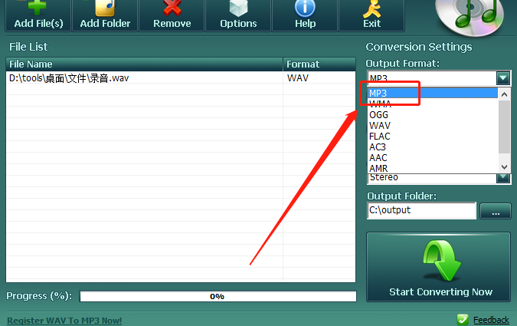The image size is (517, 326).
Task: Select MP3 in the format list
Action: click(x=432, y=93)
